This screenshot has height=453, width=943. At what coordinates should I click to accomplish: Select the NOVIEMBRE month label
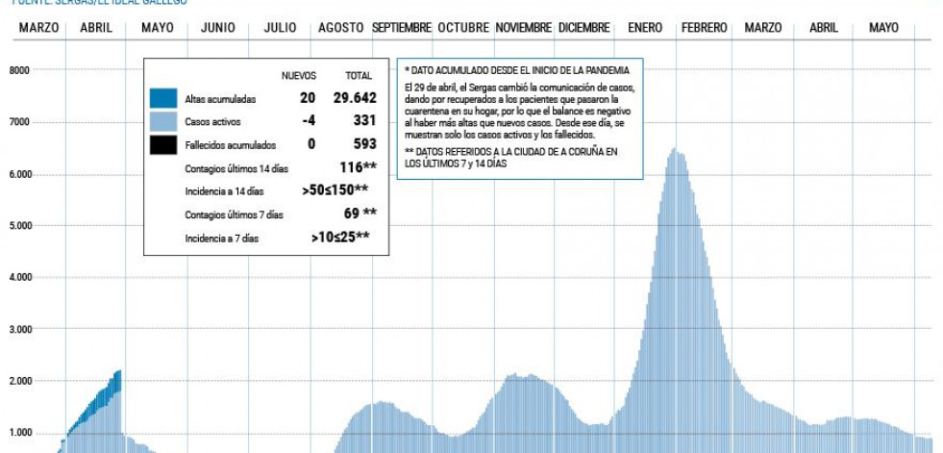523,28
